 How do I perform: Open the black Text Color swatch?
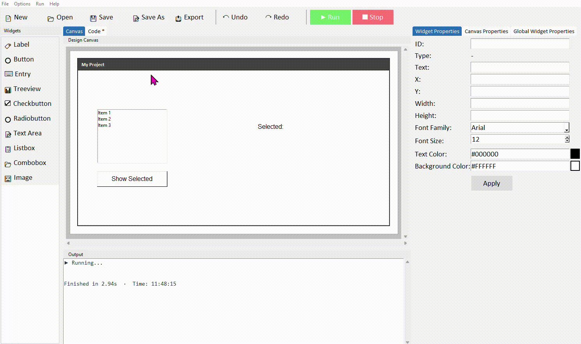576,154
